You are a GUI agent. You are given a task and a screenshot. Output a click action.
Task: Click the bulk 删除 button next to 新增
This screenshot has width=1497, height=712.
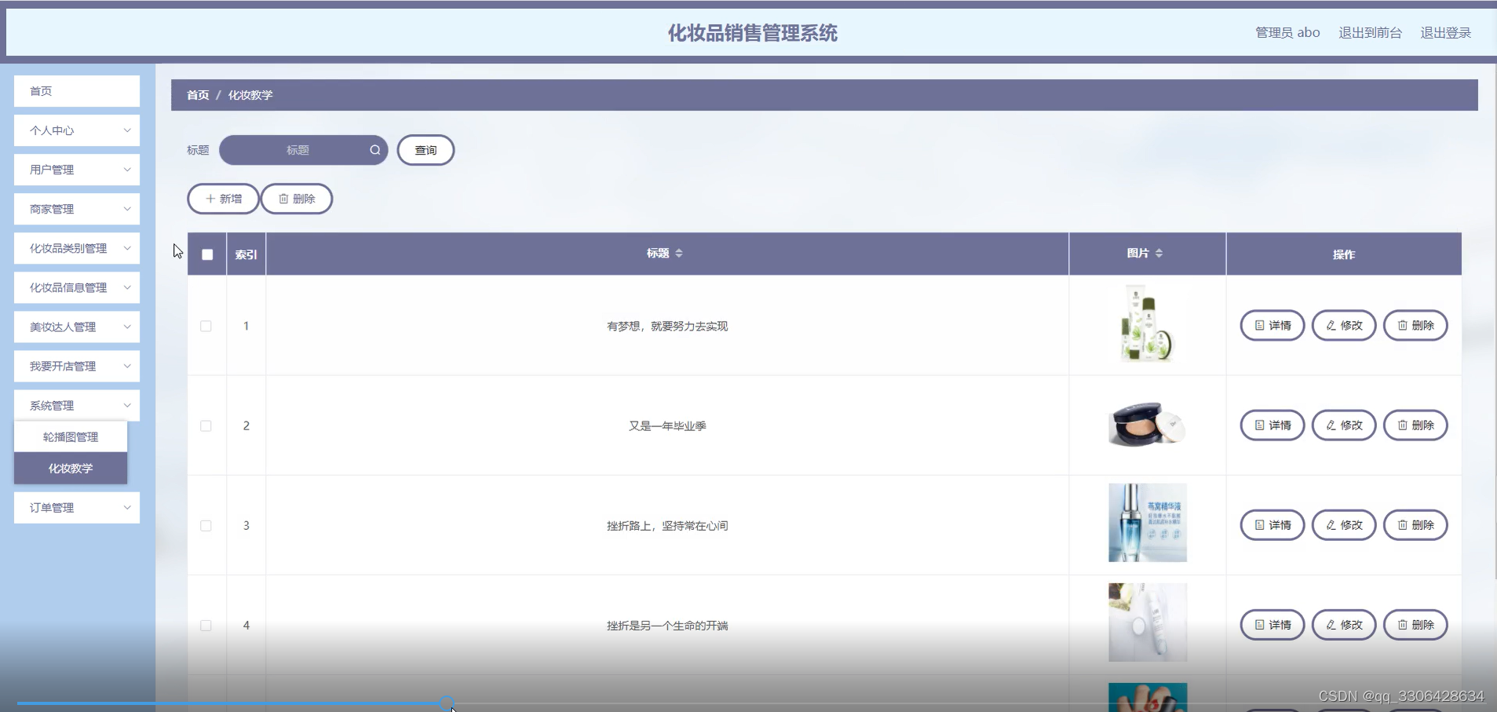click(x=297, y=199)
